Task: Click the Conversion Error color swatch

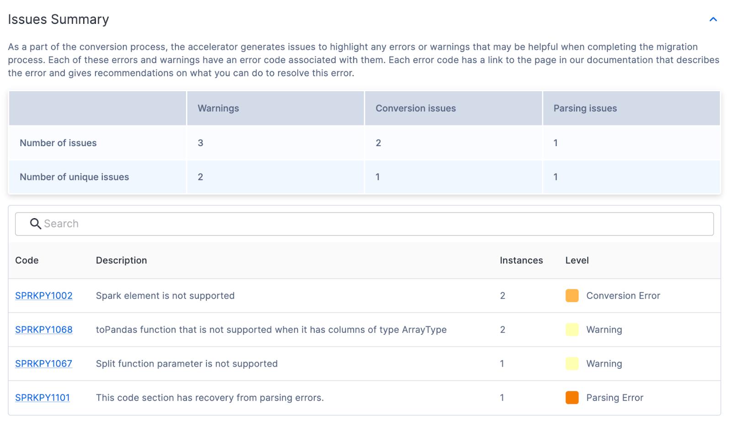Action: (x=572, y=296)
